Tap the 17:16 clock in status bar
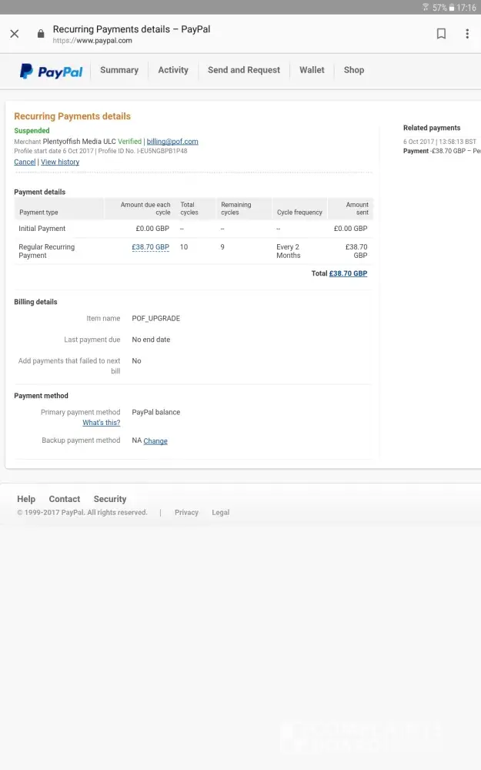Viewport: 481px width, 770px height. [x=466, y=8]
